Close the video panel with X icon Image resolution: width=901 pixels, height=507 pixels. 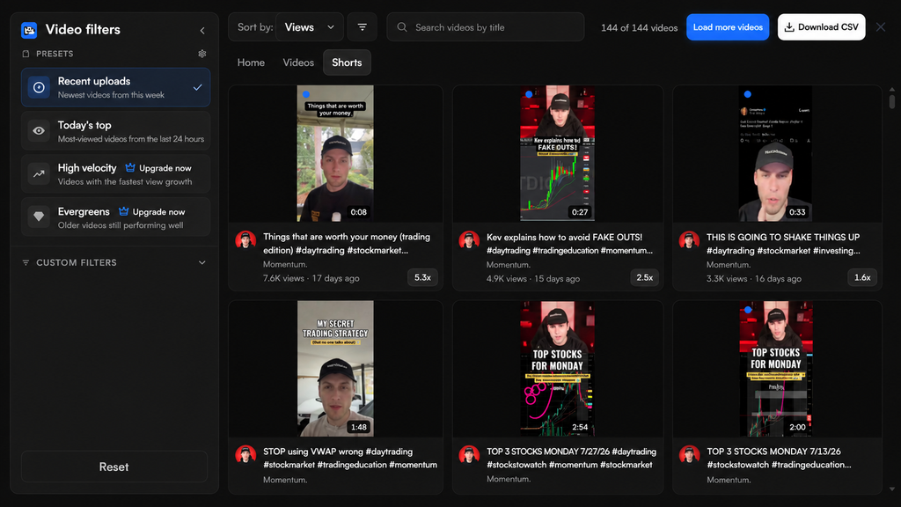(880, 27)
